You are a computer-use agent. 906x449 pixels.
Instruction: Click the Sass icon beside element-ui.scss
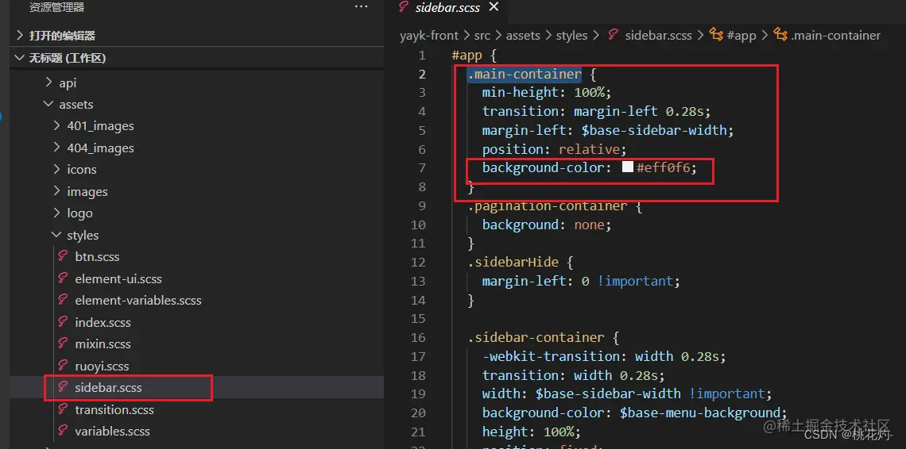(64, 278)
